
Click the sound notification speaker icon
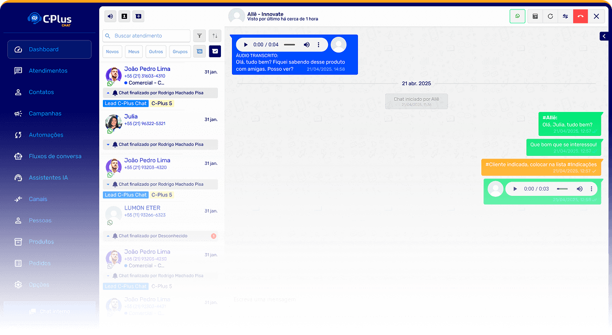pyautogui.click(x=110, y=16)
